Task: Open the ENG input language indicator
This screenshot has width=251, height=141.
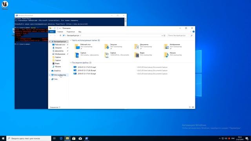Action: click(x=233, y=138)
